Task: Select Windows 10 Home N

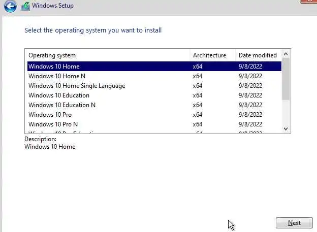Action: pyautogui.click(x=154, y=76)
